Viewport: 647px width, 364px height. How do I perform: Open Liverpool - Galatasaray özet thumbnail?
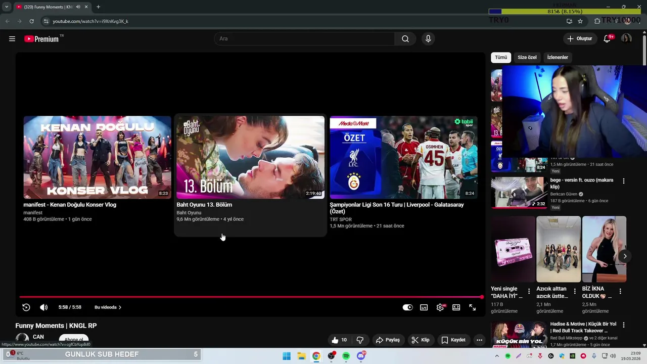[x=403, y=157]
